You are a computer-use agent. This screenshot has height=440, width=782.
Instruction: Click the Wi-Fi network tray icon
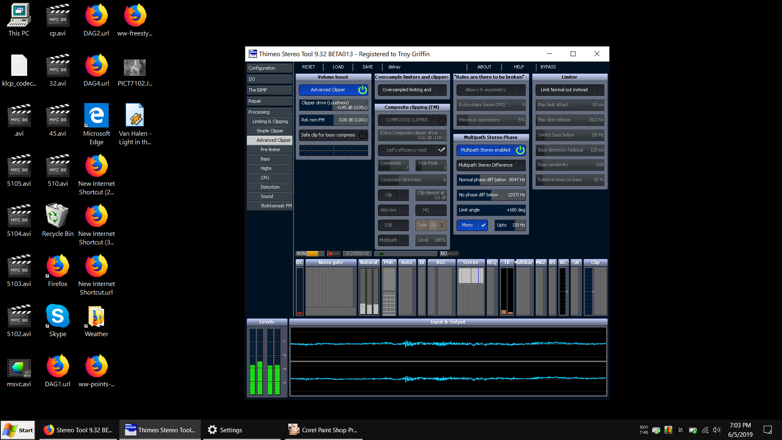[705, 430]
